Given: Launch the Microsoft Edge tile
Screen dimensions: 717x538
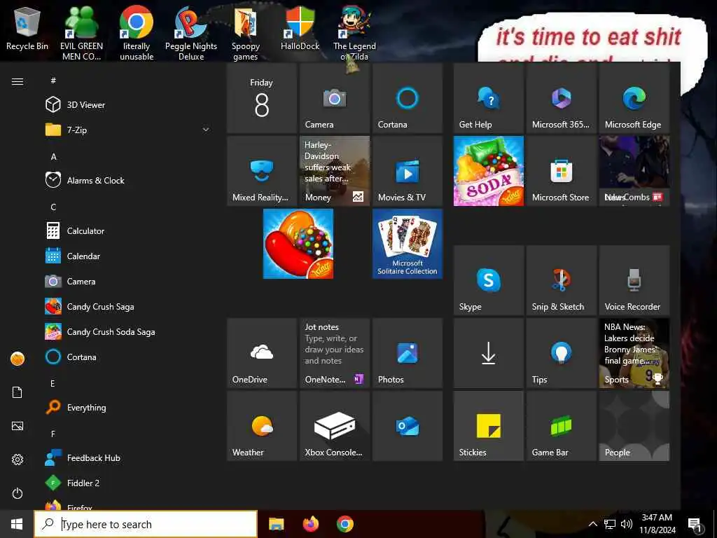Looking at the screenshot, I should (x=634, y=98).
